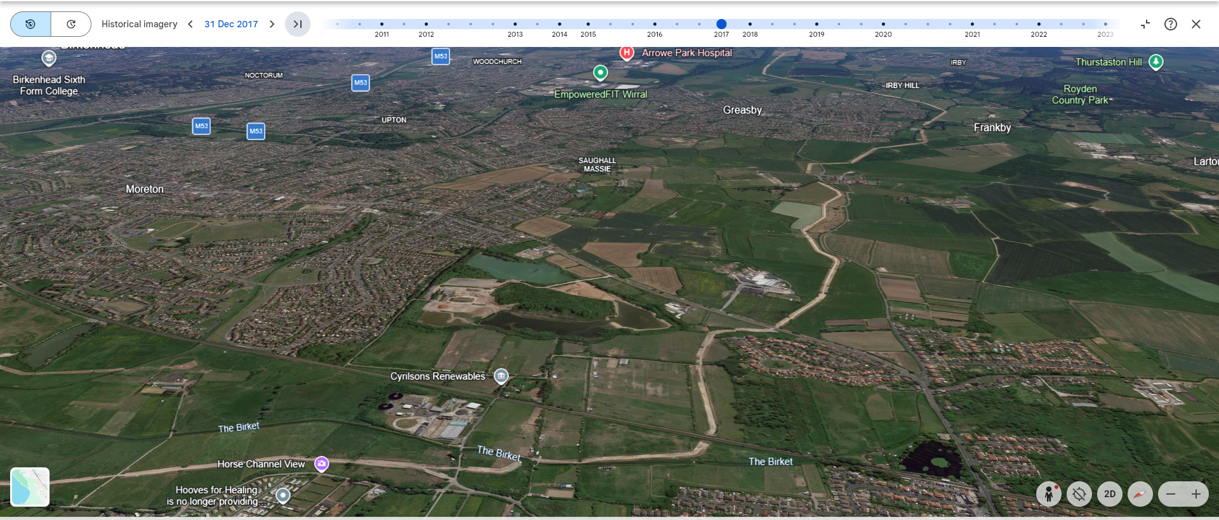Image resolution: width=1219 pixels, height=520 pixels.
Task: Click the Irby Hill label
Action: coord(902,86)
